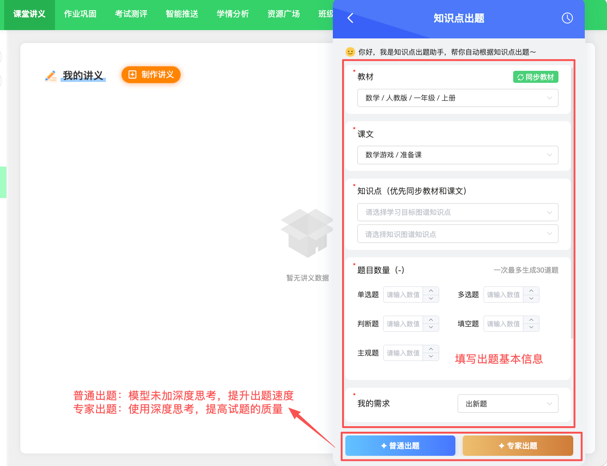
Task: Focus the 填空题 number input
Action: pyautogui.click(x=503, y=324)
